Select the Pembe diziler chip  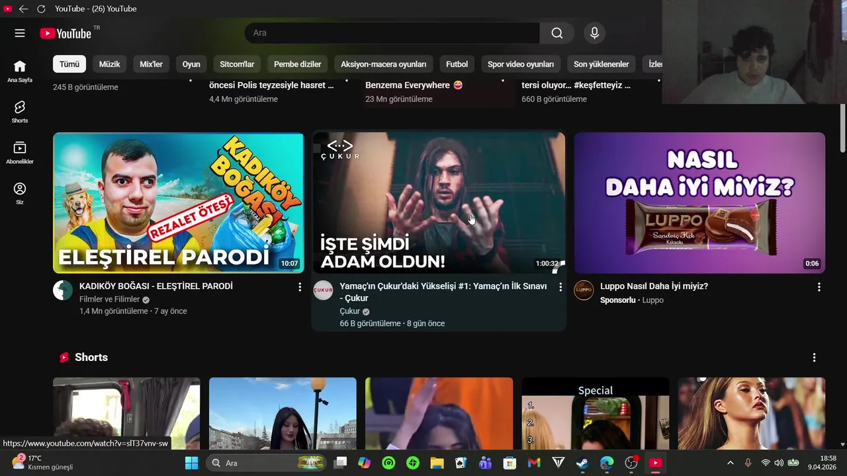click(298, 64)
